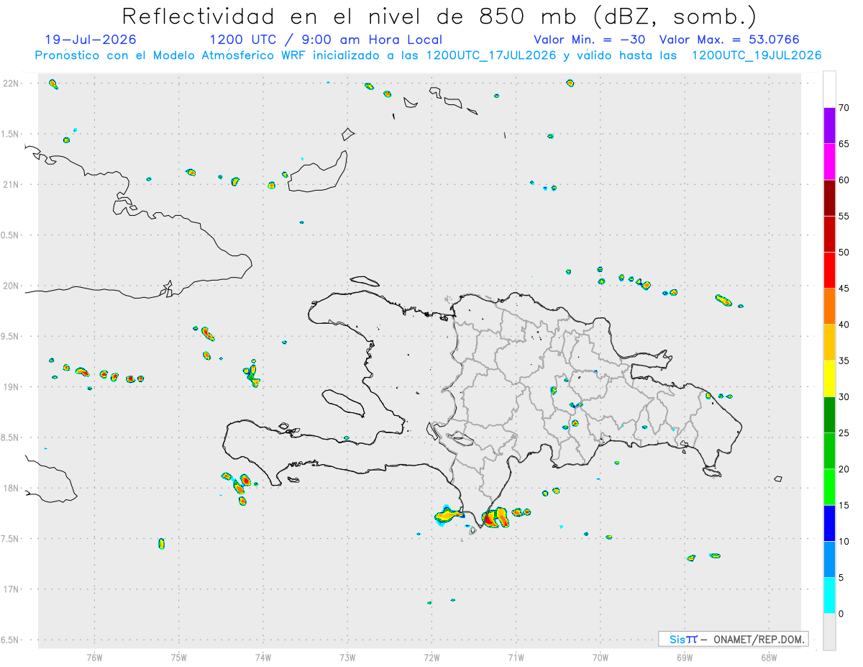This screenshot has width=863, height=667.
Task: Click the '76W' longitude label
Action: pyautogui.click(x=94, y=657)
